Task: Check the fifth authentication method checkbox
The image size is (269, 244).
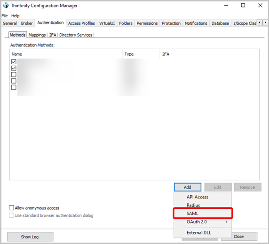Action: pyautogui.click(x=14, y=87)
